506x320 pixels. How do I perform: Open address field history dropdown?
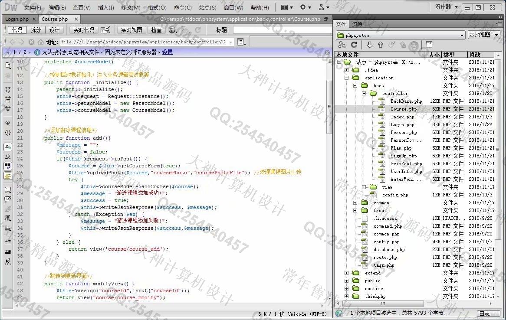pyautogui.click(x=231, y=42)
